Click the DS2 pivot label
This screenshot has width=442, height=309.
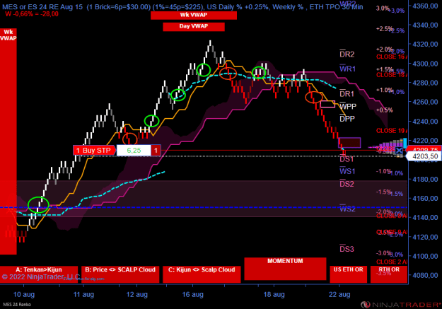pos(347,184)
